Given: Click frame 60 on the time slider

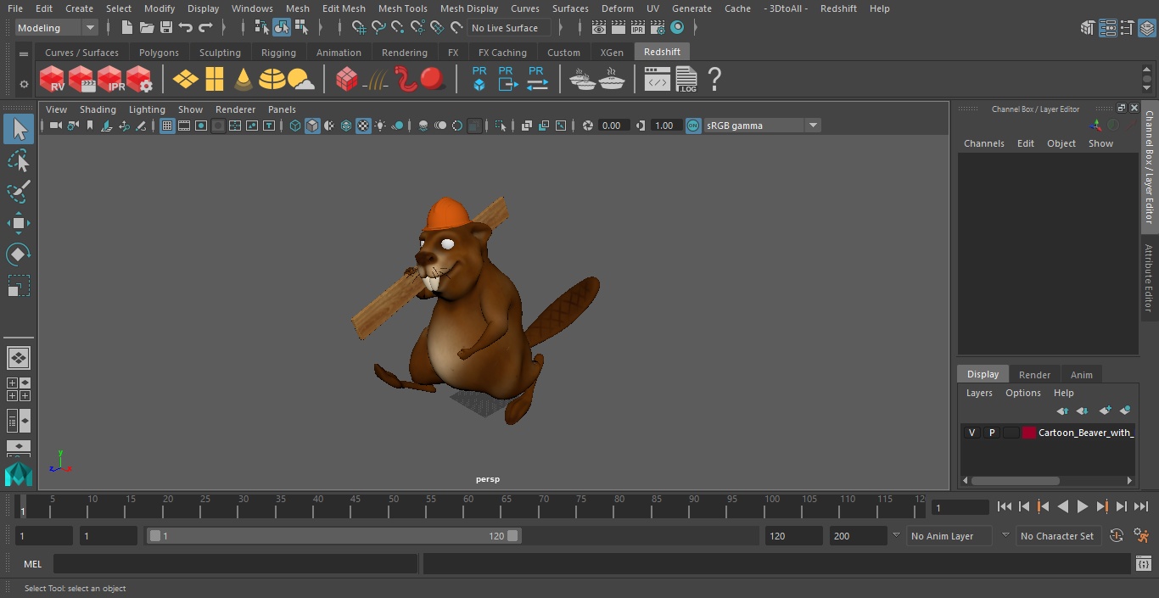Looking at the screenshot, I should pos(468,506).
